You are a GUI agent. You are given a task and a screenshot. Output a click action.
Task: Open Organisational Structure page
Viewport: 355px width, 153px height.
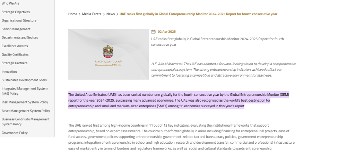[19, 20]
